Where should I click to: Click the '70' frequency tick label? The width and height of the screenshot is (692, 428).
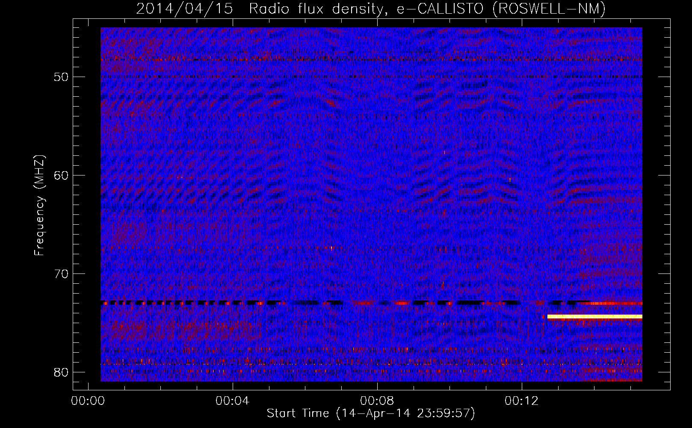point(61,274)
